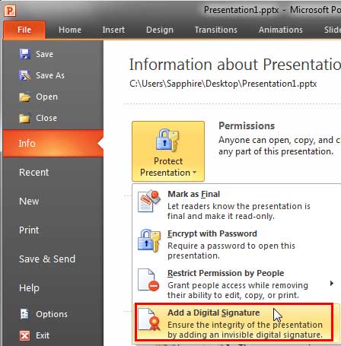Click the Encrypt with Password lock icon
This screenshot has width=341, height=346.
click(149, 240)
